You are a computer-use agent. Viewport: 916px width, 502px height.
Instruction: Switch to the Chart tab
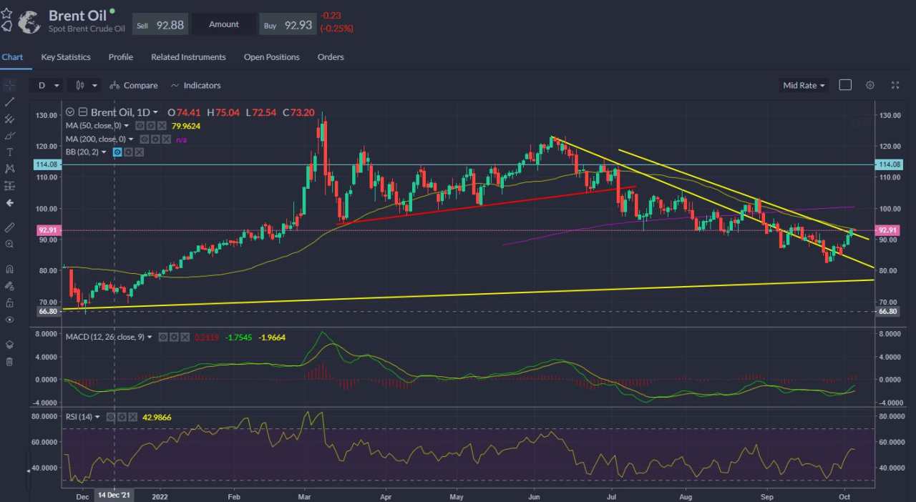click(12, 57)
